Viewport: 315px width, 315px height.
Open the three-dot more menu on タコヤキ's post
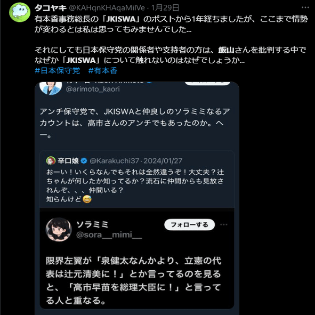coord(305,7)
